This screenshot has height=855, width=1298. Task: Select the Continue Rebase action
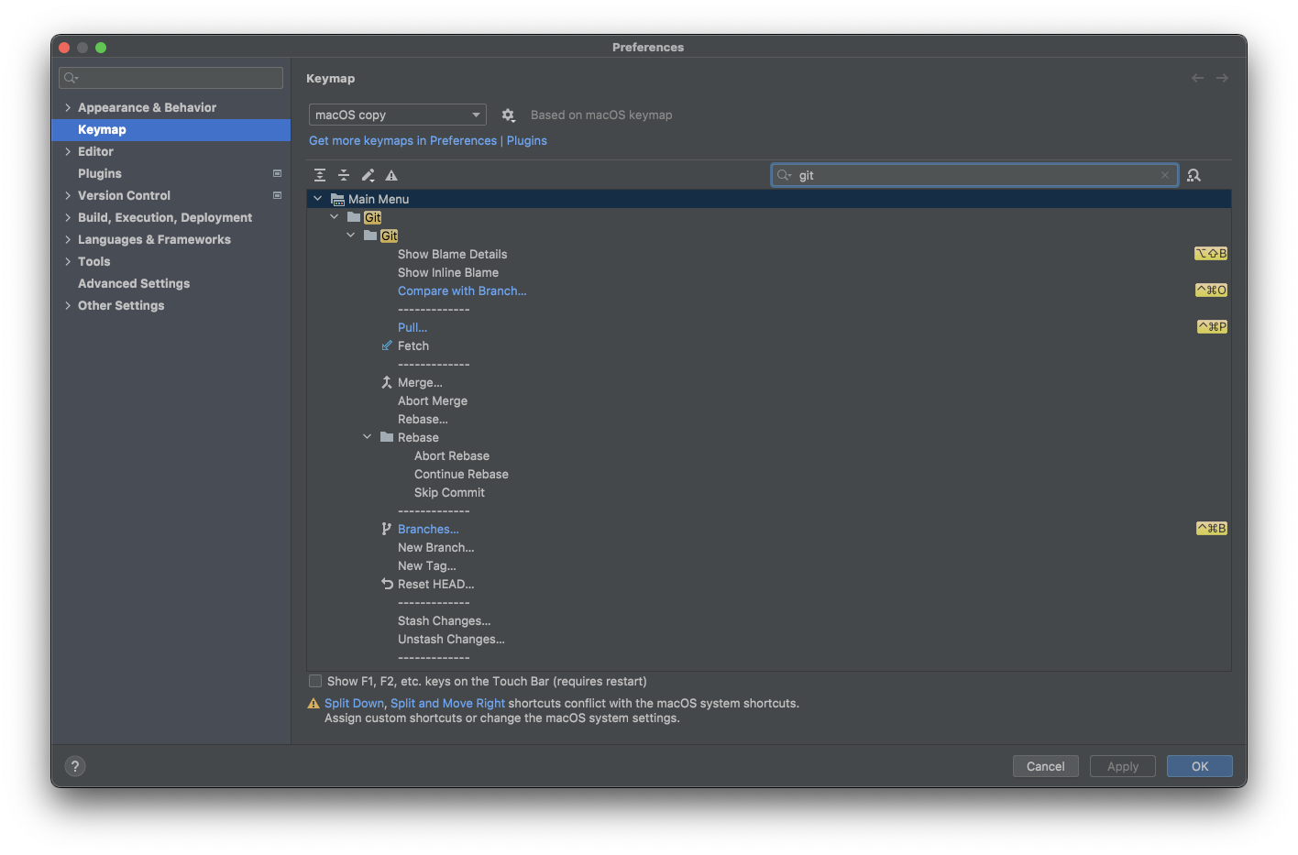(x=461, y=474)
